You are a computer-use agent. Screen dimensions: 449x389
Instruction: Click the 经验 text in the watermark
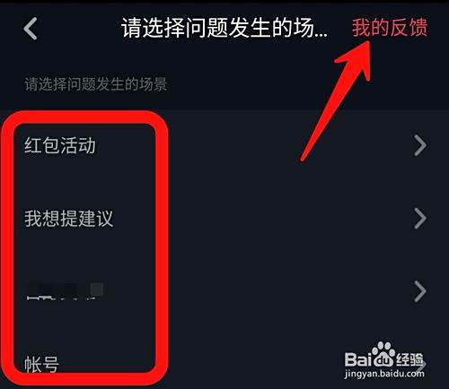(409, 359)
